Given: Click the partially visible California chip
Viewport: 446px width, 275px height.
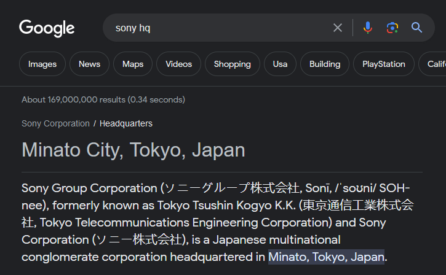Looking at the screenshot, I should tap(435, 64).
